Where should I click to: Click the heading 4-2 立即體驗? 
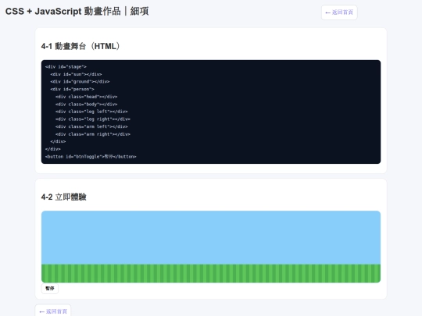point(64,197)
